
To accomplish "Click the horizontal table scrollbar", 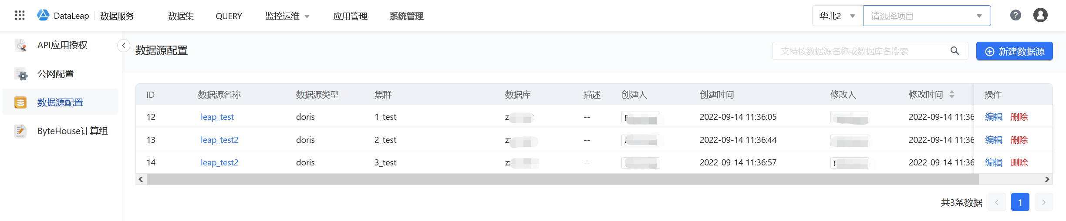I will 562,179.
